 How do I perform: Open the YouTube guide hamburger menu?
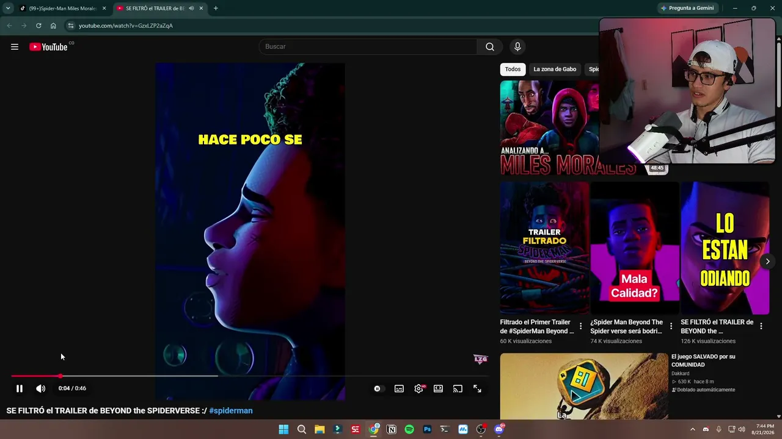pos(15,47)
